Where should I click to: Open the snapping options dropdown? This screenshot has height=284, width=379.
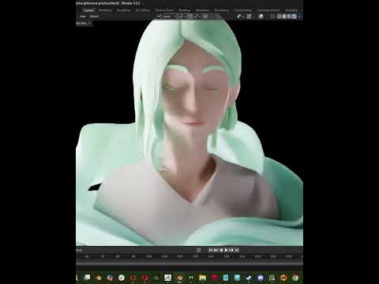pos(197,17)
